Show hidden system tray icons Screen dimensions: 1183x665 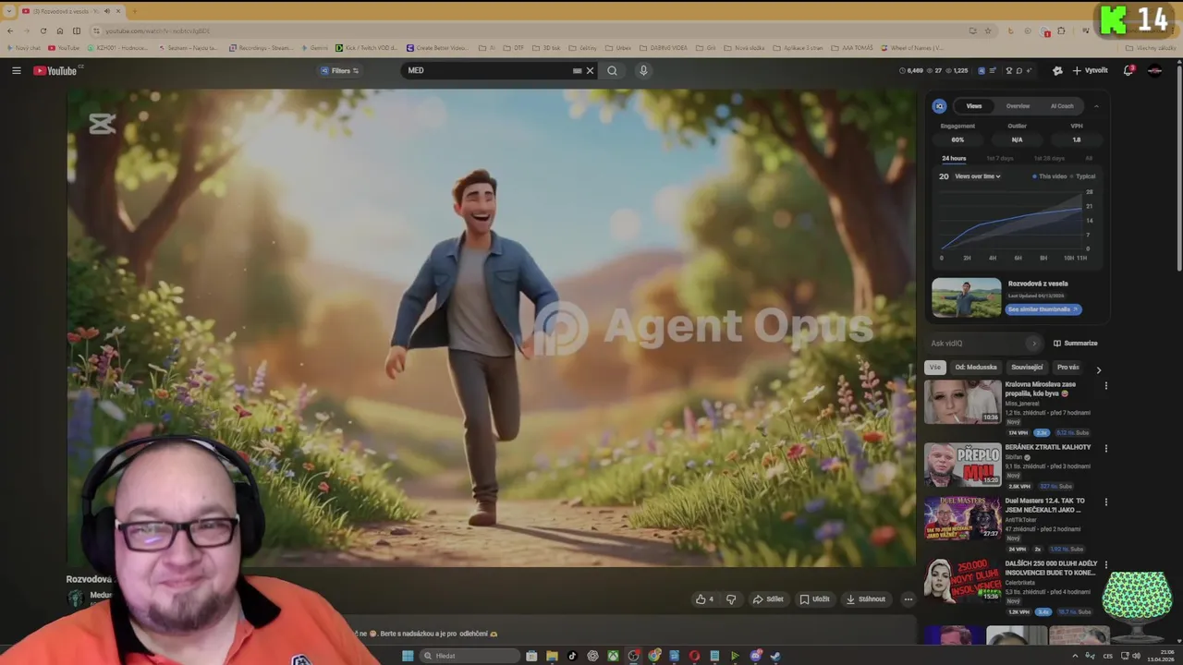1075,656
